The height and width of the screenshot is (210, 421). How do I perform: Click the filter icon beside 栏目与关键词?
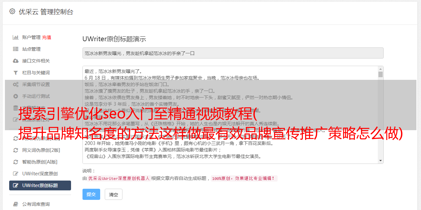pyautogui.click(x=15, y=73)
